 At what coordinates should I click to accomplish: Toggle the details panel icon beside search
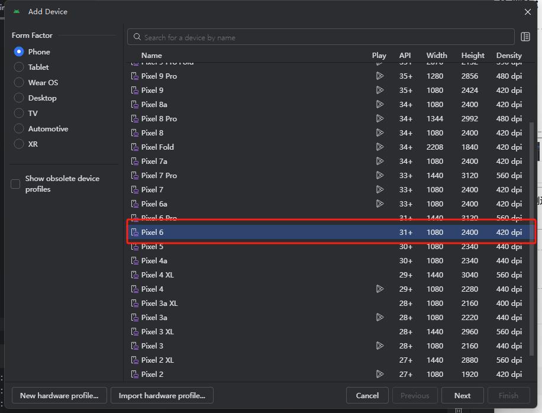coord(525,37)
